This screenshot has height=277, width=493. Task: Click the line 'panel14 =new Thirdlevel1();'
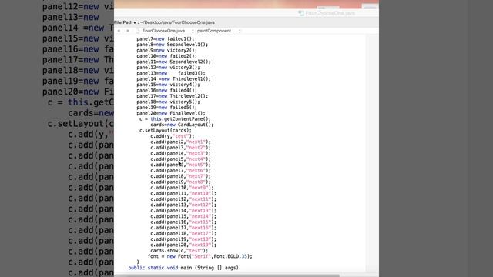click(x=173, y=78)
